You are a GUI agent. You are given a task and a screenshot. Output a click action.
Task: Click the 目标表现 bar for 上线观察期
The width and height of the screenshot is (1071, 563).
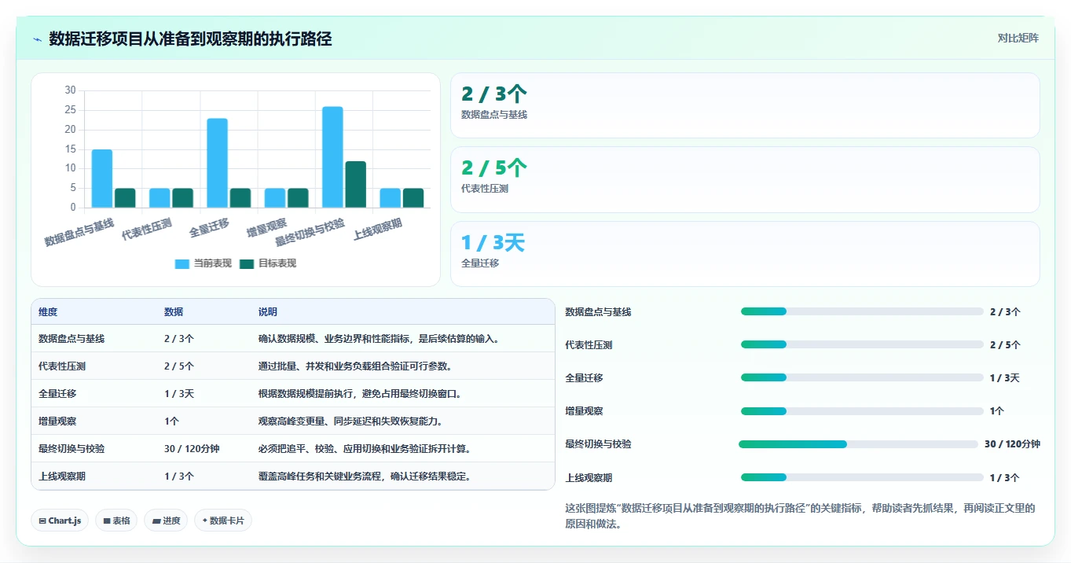[413, 198]
